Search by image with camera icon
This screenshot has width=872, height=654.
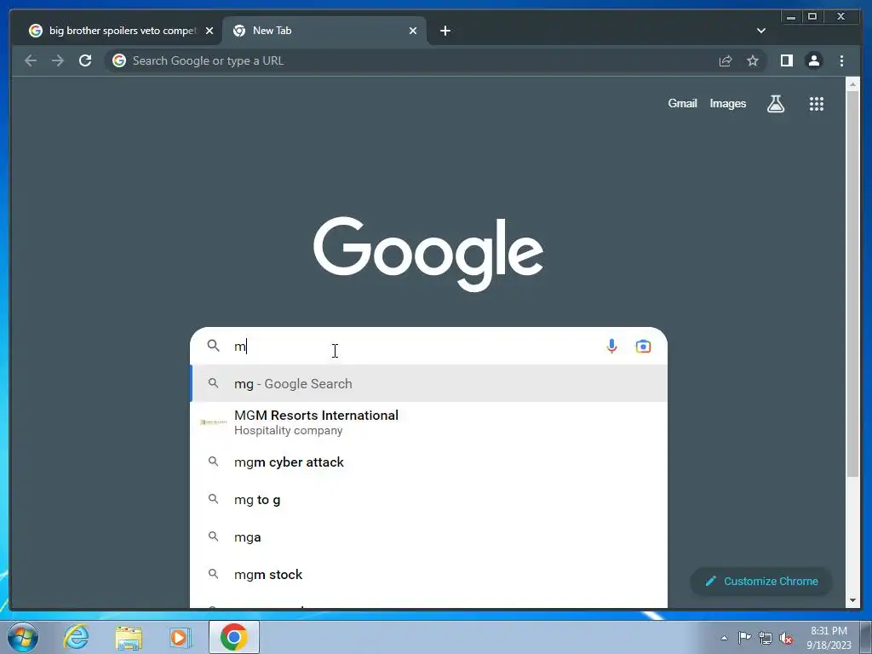click(643, 346)
